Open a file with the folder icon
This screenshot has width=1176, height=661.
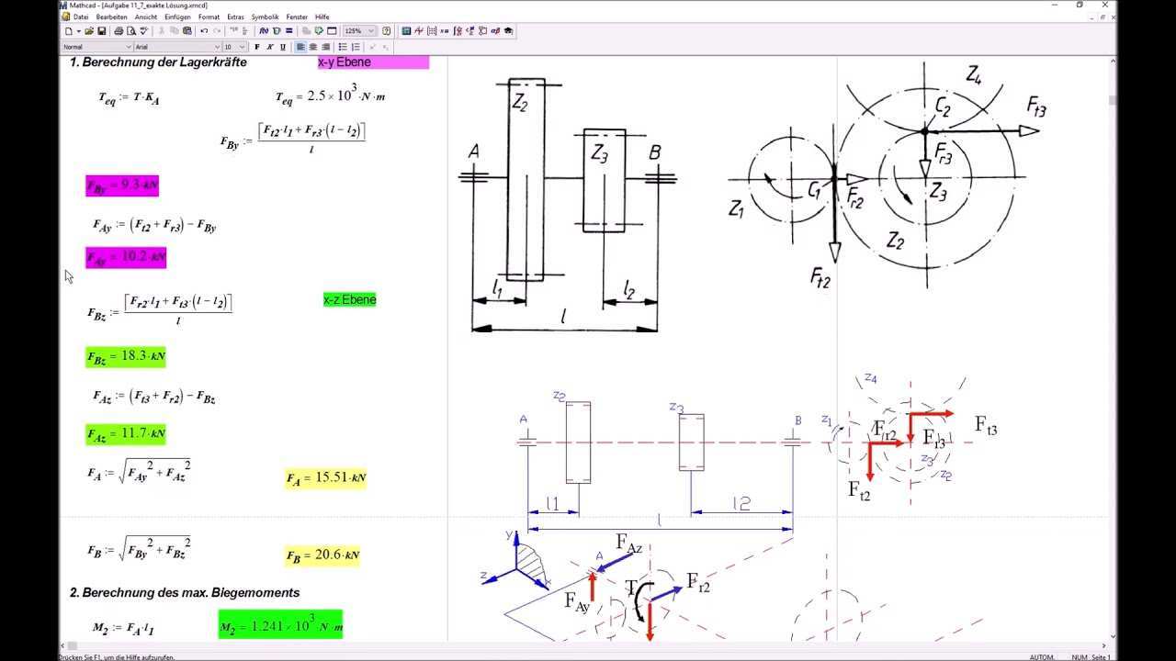[89, 30]
